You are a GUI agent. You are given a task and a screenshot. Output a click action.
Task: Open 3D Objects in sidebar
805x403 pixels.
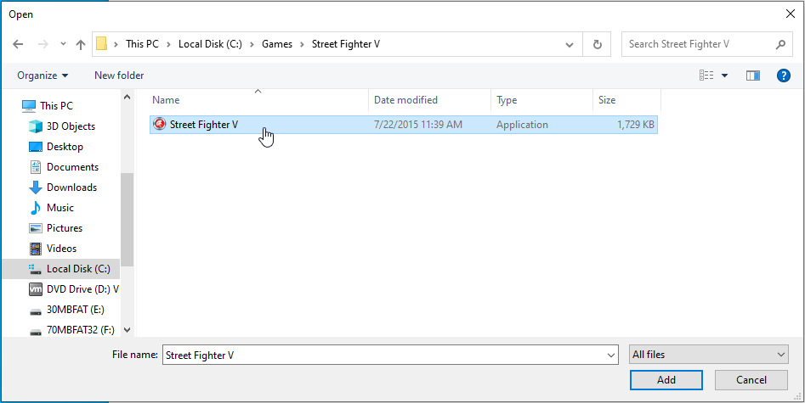click(x=71, y=126)
